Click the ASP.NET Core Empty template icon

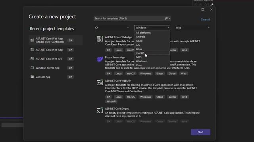pyautogui.click(x=100, y=110)
